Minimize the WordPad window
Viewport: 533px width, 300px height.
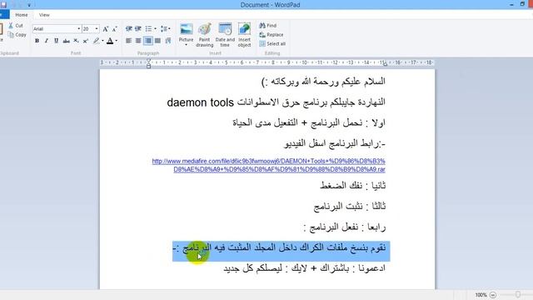[511, 5]
